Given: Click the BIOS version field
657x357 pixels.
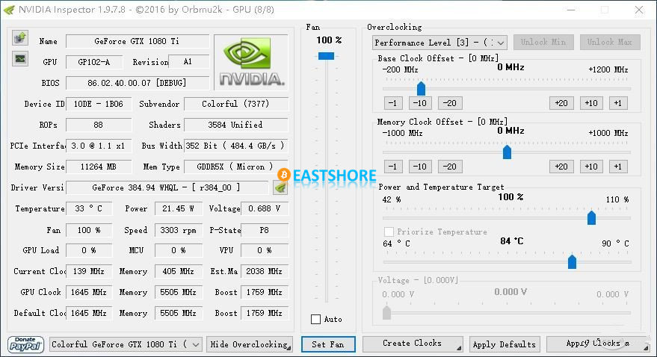Looking at the screenshot, I should (x=138, y=83).
